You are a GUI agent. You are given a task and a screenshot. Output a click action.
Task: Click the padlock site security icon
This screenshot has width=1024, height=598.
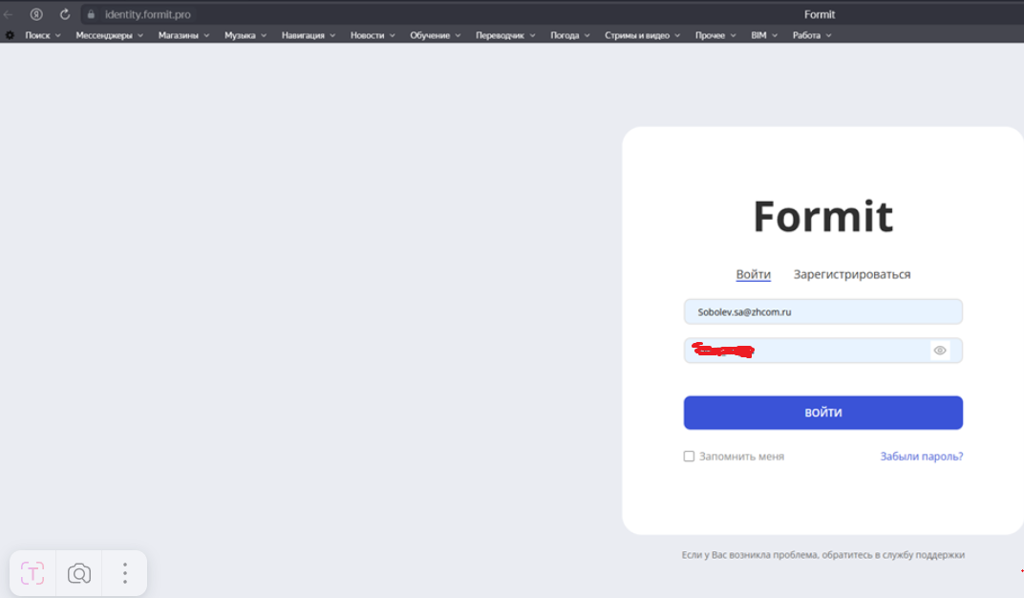[x=91, y=14]
